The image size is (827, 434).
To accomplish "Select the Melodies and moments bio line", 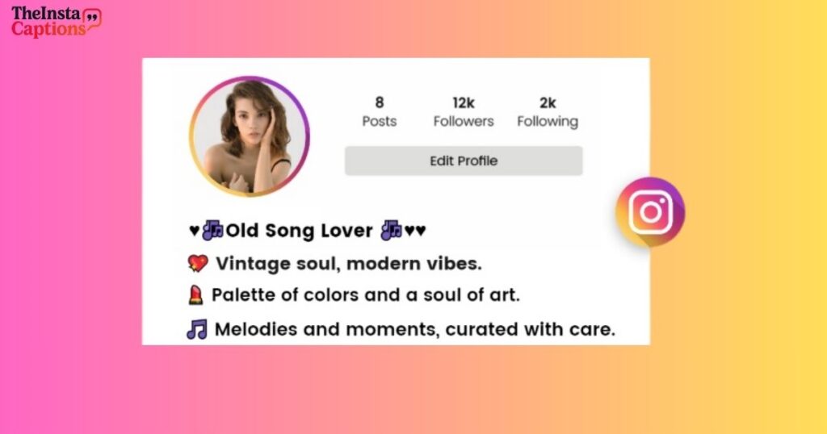I will pyautogui.click(x=414, y=329).
